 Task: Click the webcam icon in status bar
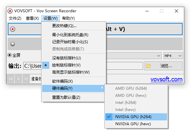point(11,79)
